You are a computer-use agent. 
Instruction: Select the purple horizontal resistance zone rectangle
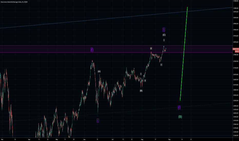click(x=116, y=49)
